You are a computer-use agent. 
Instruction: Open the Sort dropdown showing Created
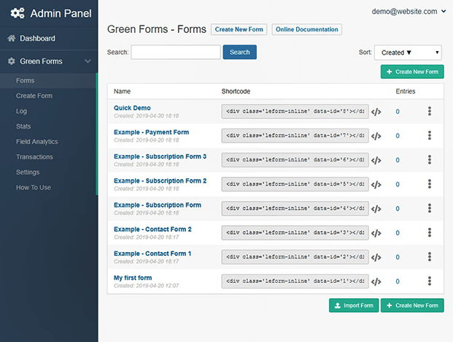(408, 53)
